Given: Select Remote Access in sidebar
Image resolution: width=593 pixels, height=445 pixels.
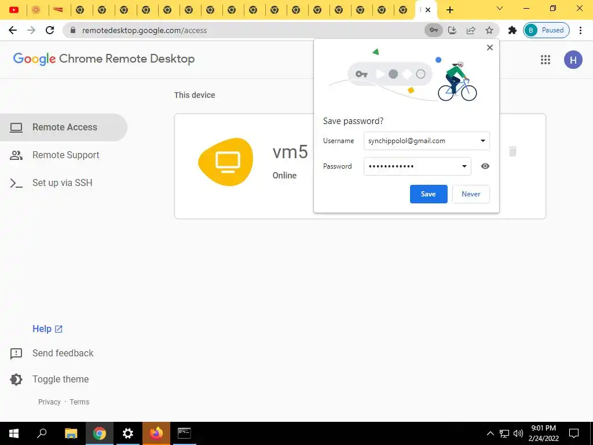Looking at the screenshot, I should click(x=64, y=127).
